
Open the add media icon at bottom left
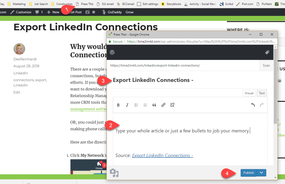point(114,173)
